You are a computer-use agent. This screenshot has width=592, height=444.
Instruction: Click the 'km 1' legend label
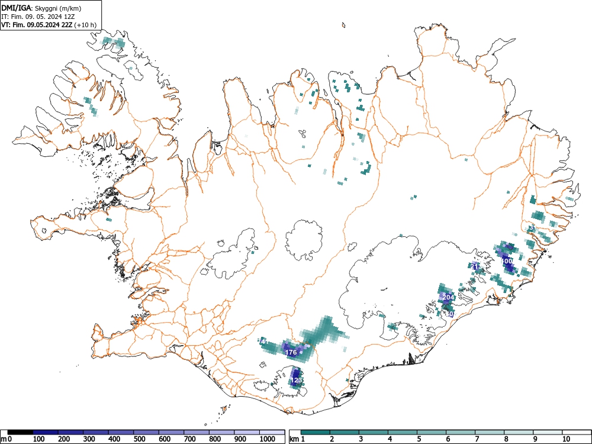(297, 439)
